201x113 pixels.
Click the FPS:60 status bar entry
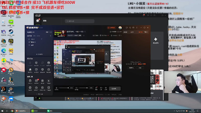click(x=92, y=95)
